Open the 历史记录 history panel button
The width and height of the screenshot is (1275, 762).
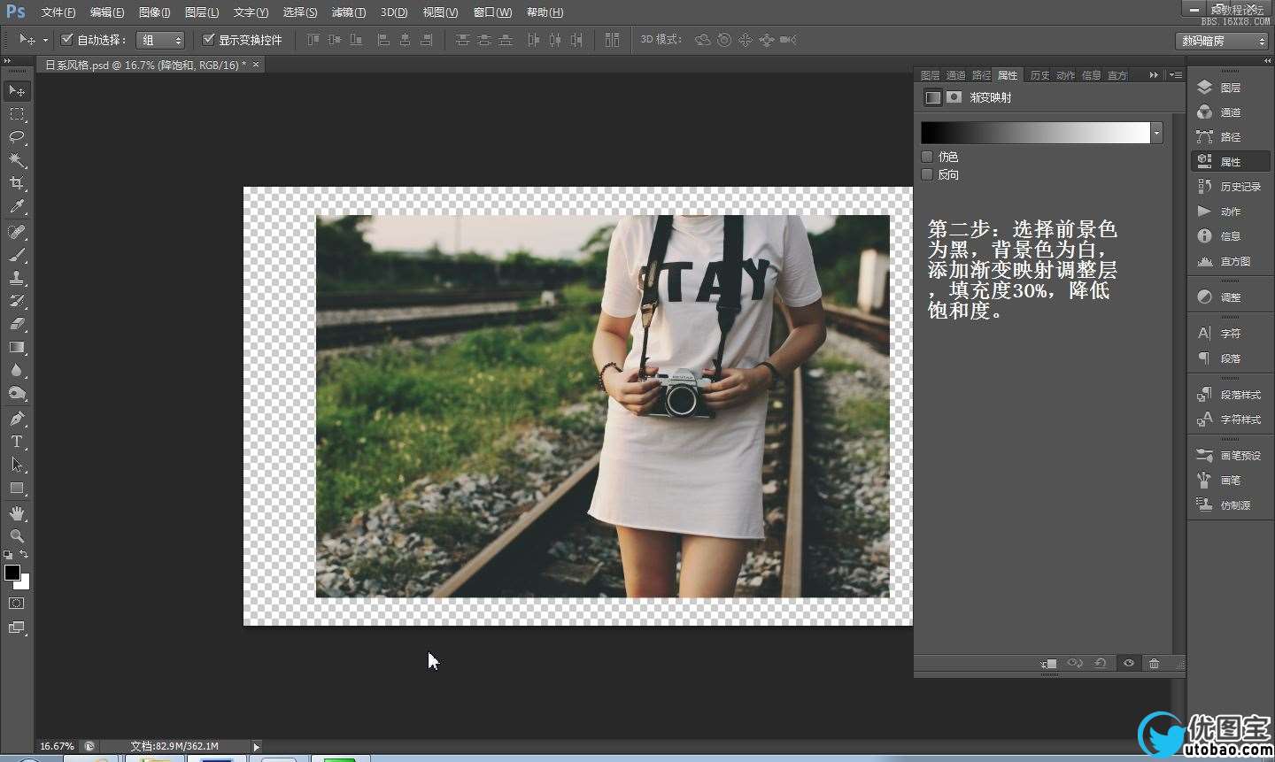tap(1230, 187)
